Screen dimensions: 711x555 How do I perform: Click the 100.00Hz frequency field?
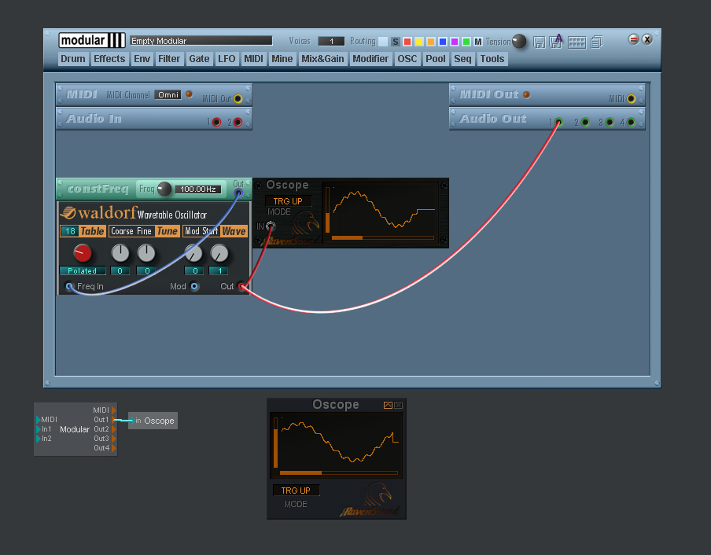click(198, 189)
